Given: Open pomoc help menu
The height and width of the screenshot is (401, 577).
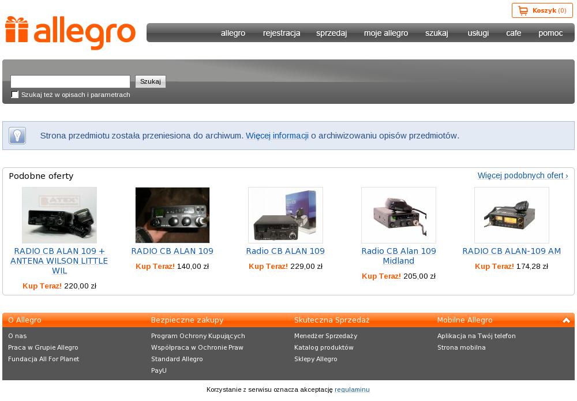Looking at the screenshot, I should [x=550, y=33].
